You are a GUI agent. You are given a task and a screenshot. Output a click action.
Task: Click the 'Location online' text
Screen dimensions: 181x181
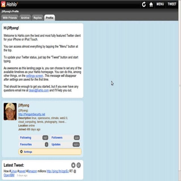(26, 126)
